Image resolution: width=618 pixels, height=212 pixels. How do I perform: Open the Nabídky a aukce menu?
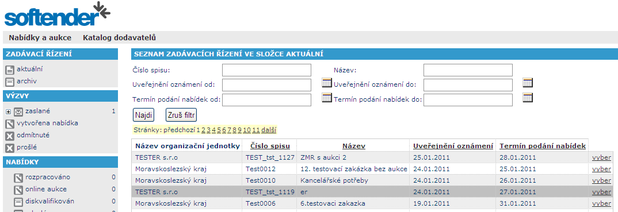(x=40, y=38)
